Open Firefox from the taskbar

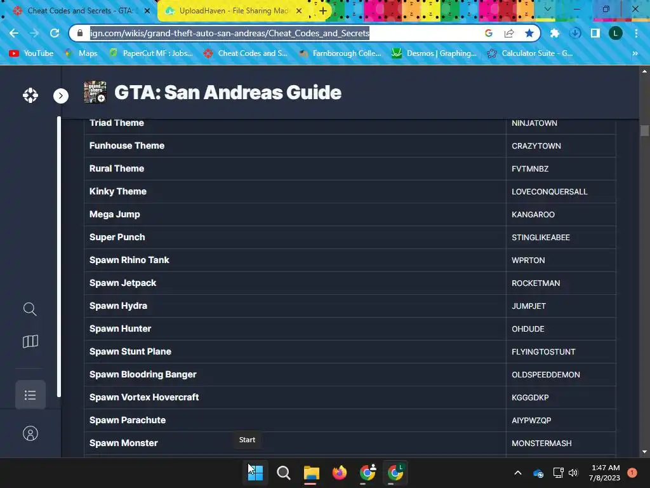tap(340, 473)
